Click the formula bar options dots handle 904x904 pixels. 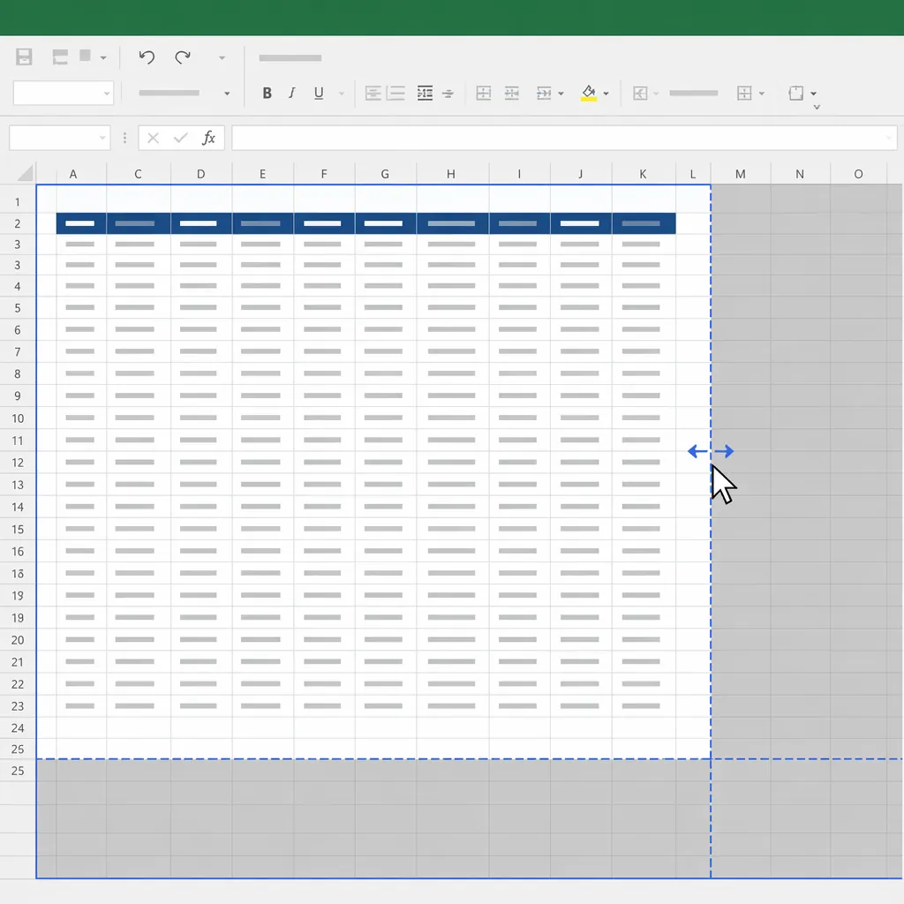(x=124, y=138)
